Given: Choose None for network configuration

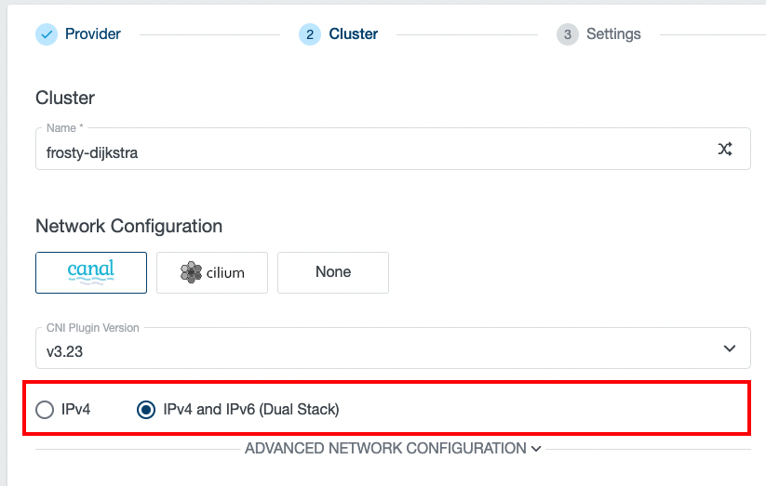Looking at the screenshot, I should (333, 272).
